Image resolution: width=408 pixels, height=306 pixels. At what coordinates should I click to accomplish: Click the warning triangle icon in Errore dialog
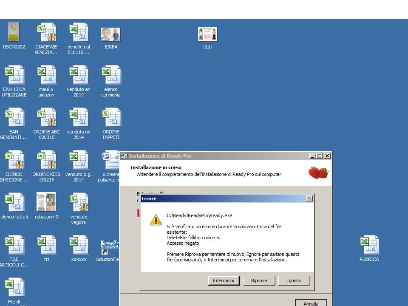click(x=156, y=220)
